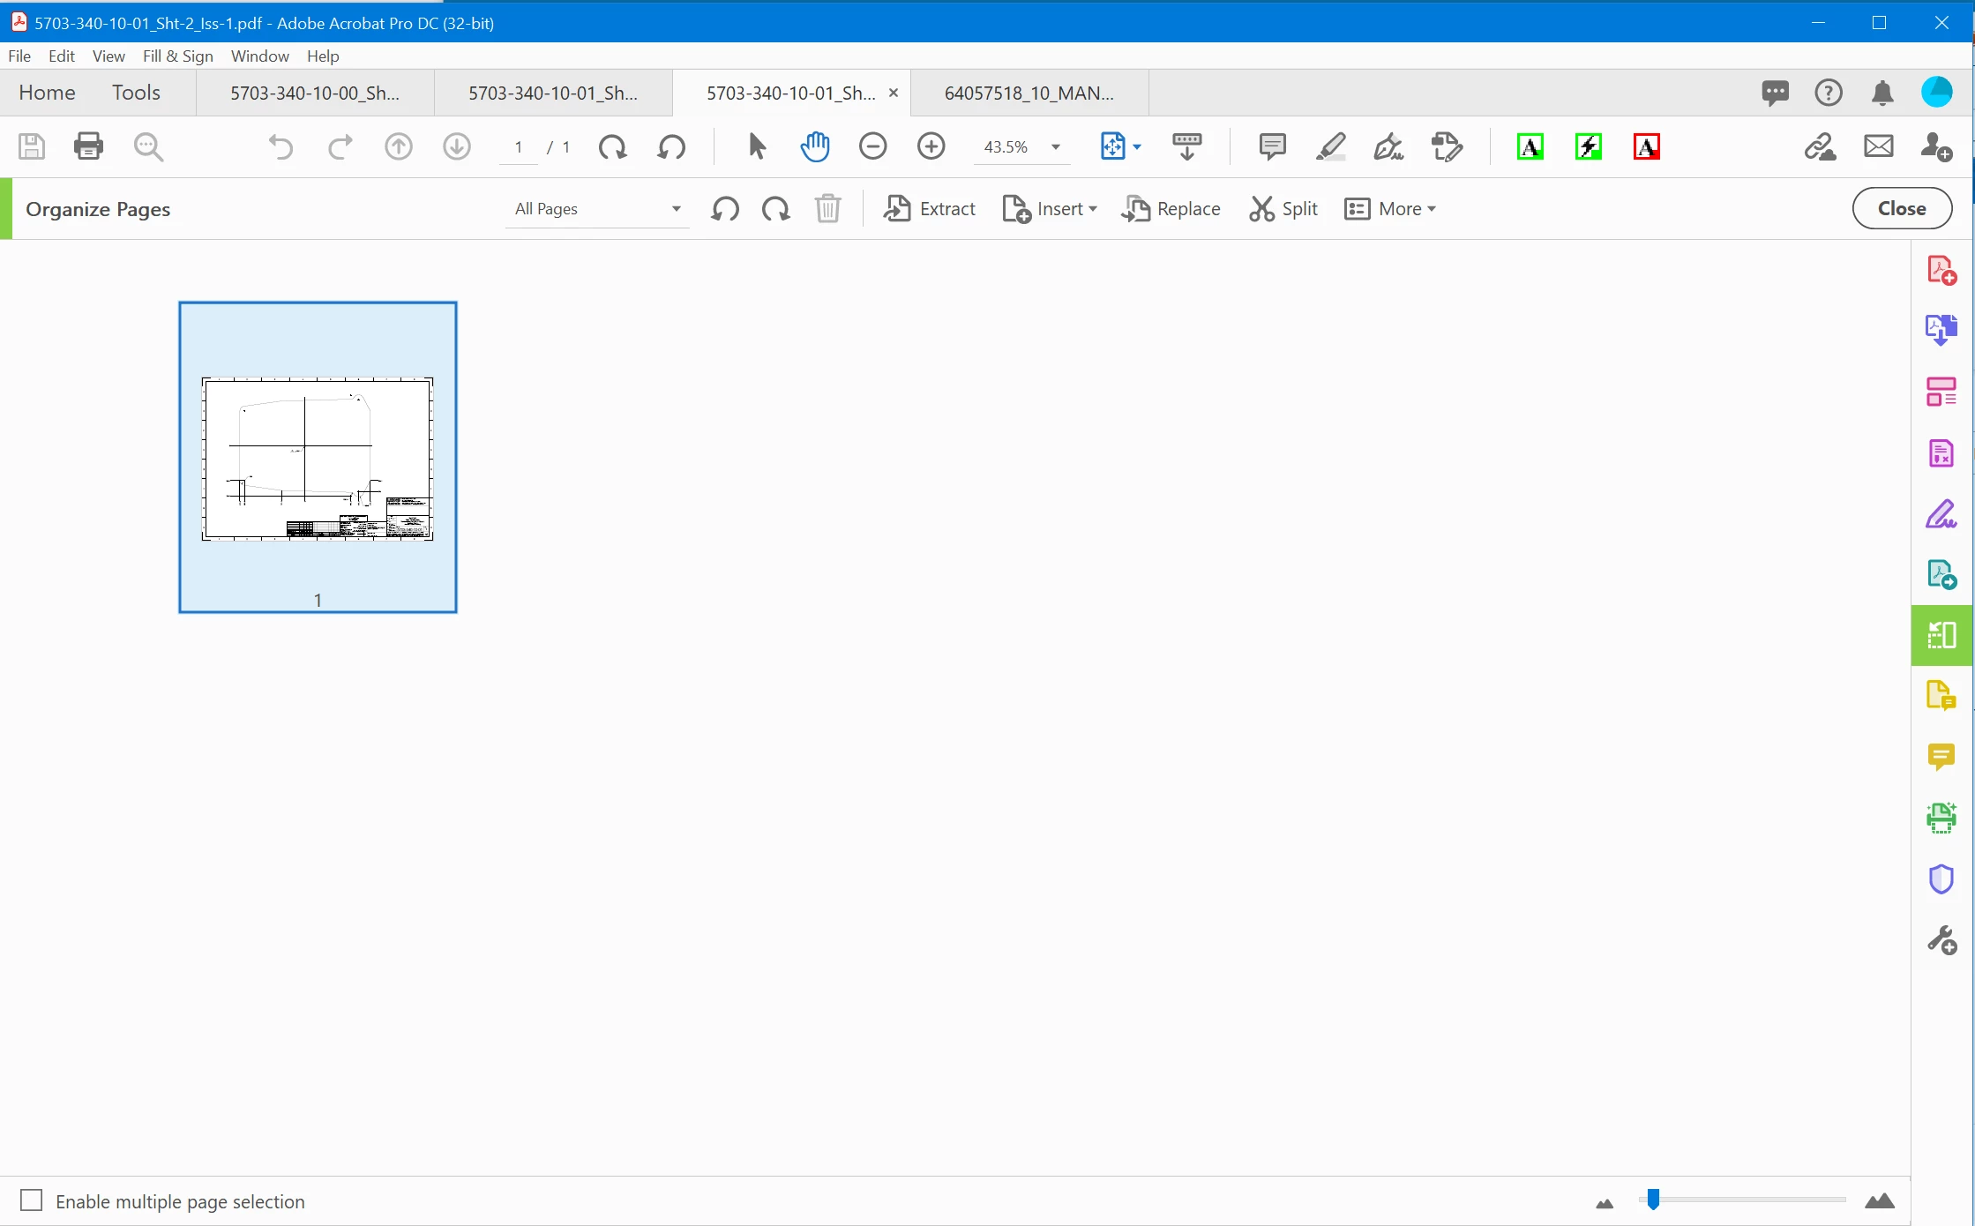Open the Insert dropdown menu
The width and height of the screenshot is (1975, 1226).
(1050, 209)
